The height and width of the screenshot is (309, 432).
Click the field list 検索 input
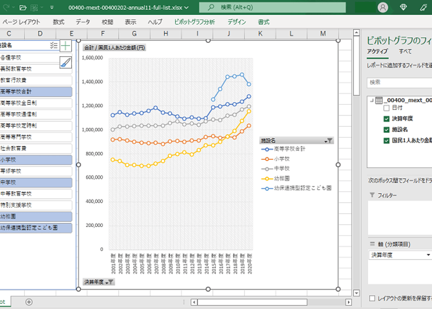[x=399, y=82]
